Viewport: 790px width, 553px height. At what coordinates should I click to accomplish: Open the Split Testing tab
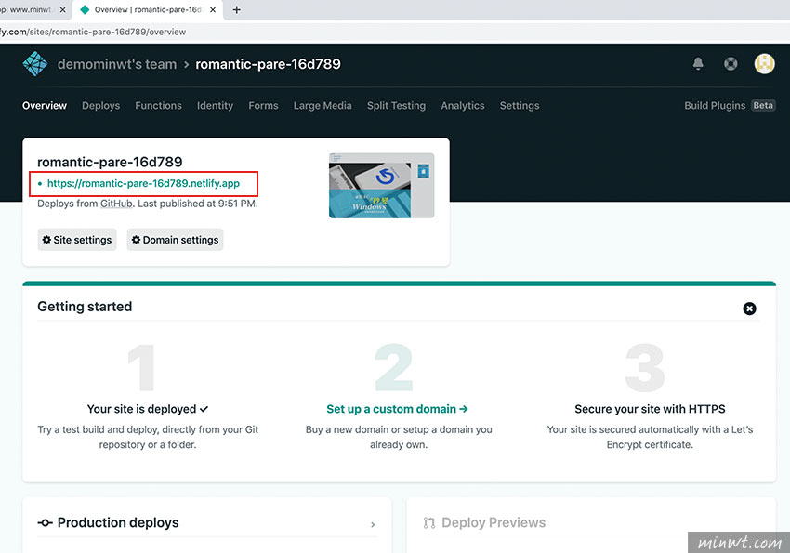click(396, 105)
